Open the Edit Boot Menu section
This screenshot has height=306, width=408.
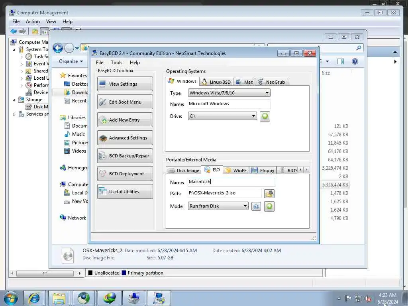pyautogui.click(x=125, y=102)
